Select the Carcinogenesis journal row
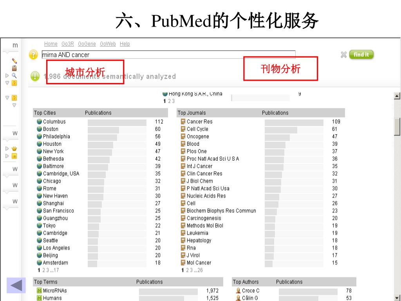Image resolution: width=401 pixels, height=301 pixels. tap(261, 218)
